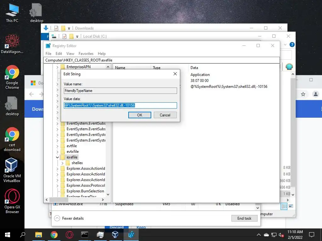Click End task button in Task Manager
This screenshot has width=322, height=241.
(x=244, y=218)
